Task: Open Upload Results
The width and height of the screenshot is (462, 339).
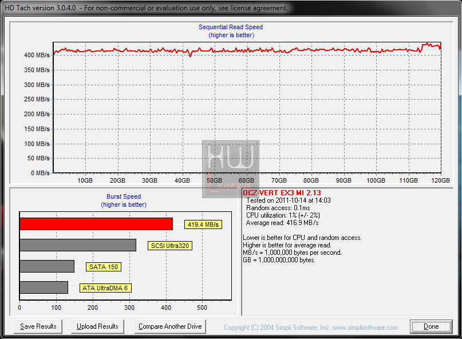Action: (x=97, y=326)
